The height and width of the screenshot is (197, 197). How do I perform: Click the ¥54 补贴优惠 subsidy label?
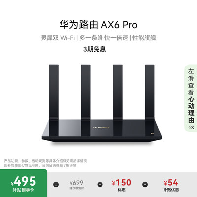point(171,185)
